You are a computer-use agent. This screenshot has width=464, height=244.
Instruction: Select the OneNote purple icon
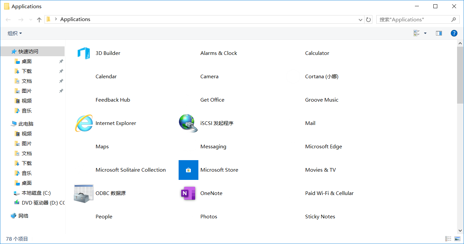pos(188,193)
